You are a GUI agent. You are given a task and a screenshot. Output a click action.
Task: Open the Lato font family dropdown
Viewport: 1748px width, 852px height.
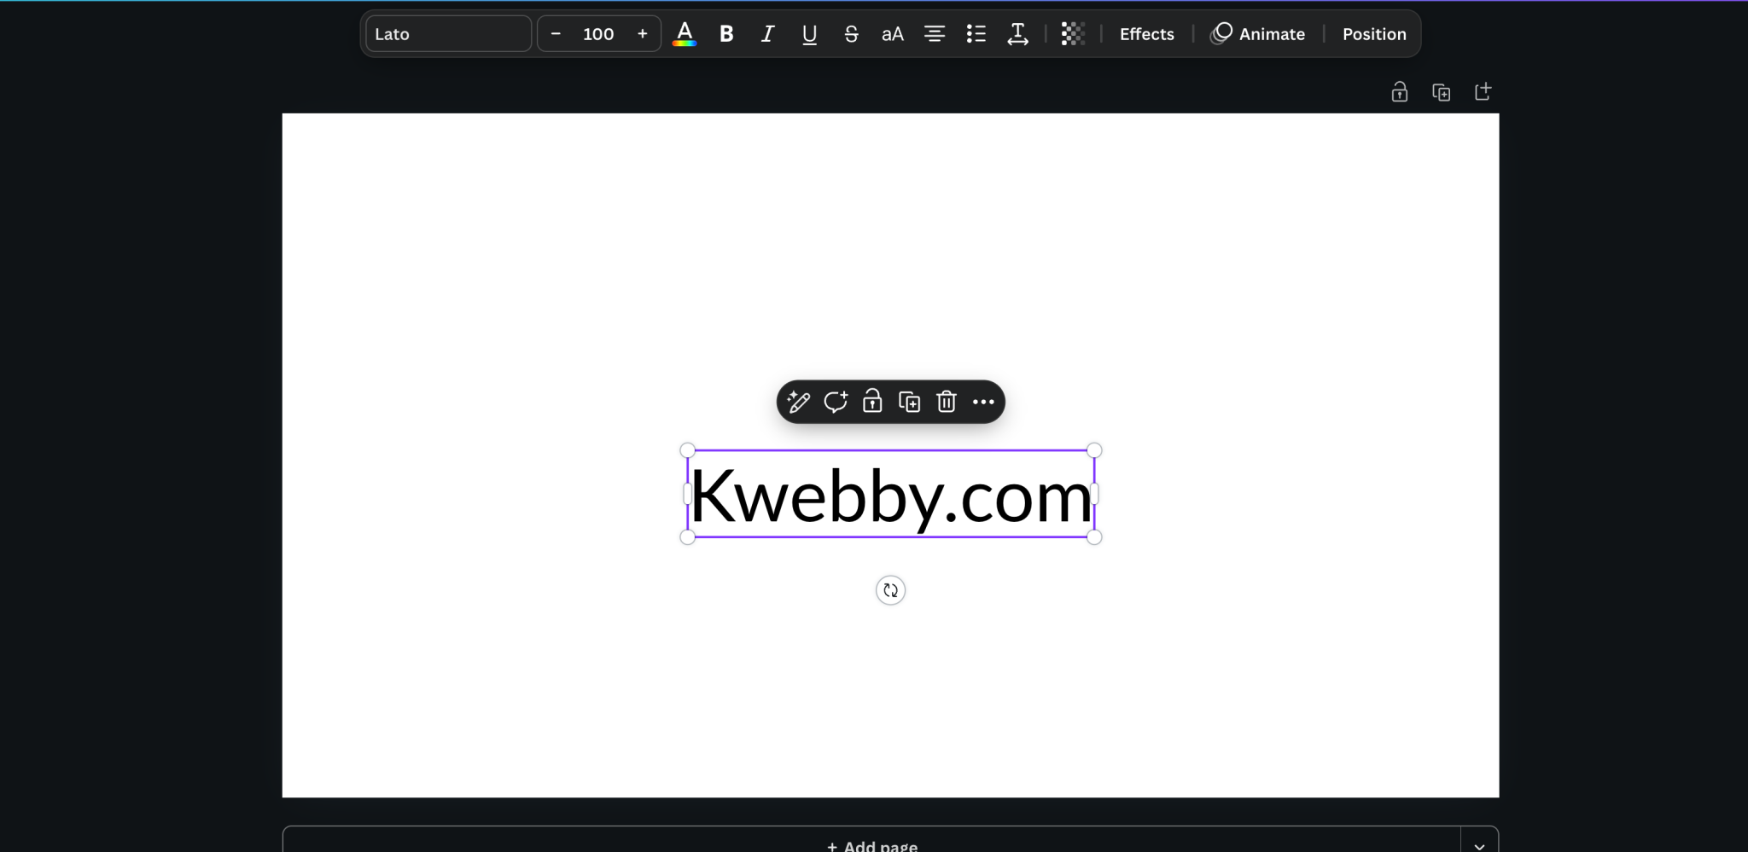tap(447, 33)
